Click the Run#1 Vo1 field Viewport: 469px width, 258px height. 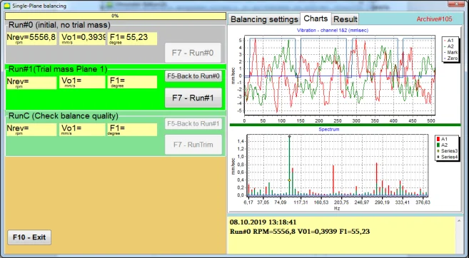tap(83, 83)
